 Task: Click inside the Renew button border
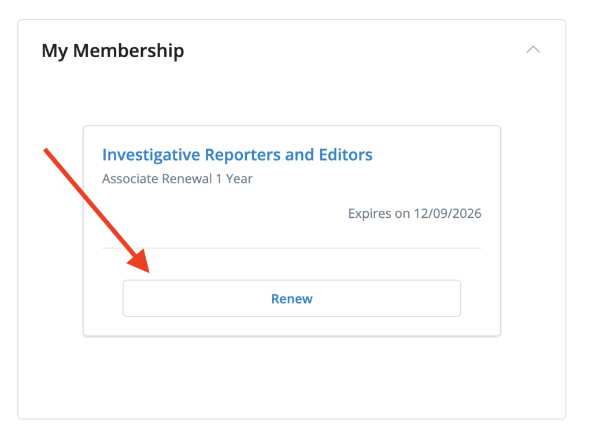click(291, 298)
